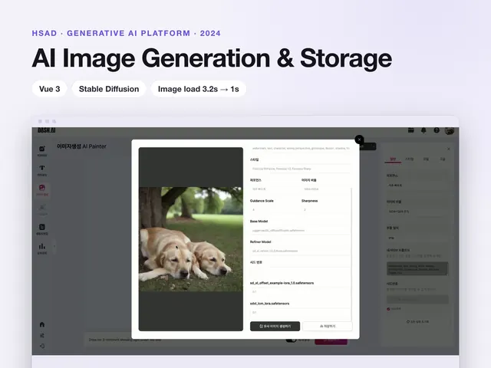Click the negative prompt field at the modal top

300,148
